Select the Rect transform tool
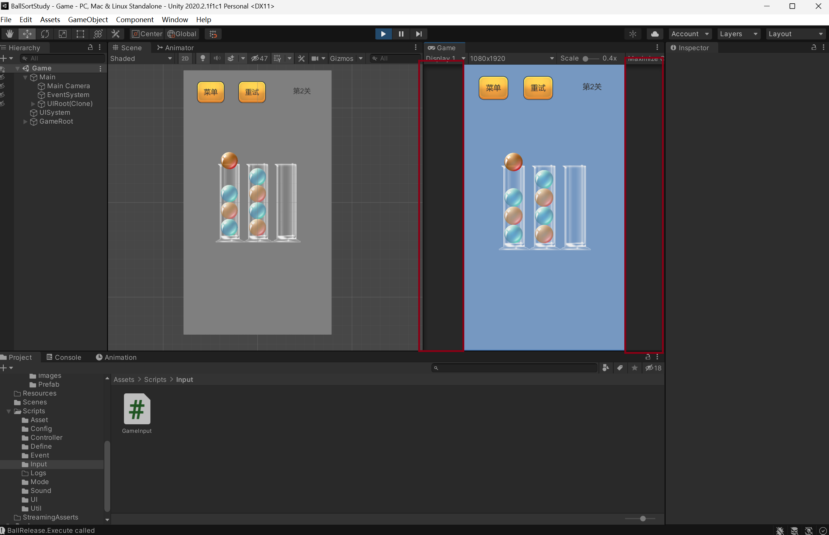Screen dimensions: 829x535 pyautogui.click(x=80, y=34)
